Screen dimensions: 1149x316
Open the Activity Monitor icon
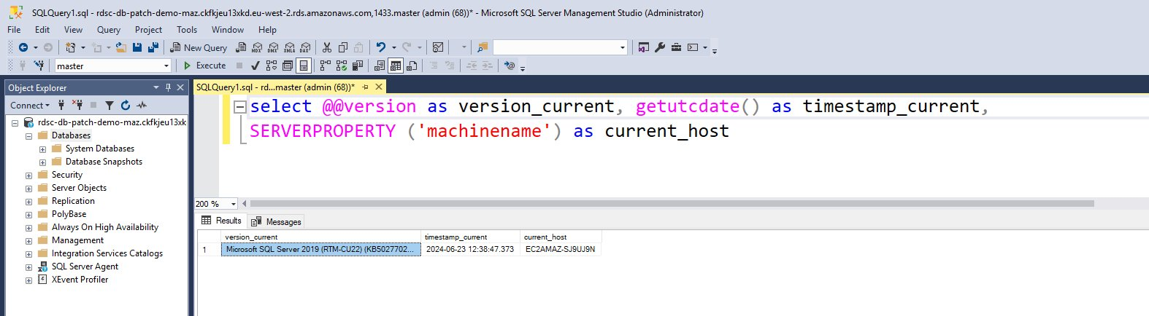point(438,47)
